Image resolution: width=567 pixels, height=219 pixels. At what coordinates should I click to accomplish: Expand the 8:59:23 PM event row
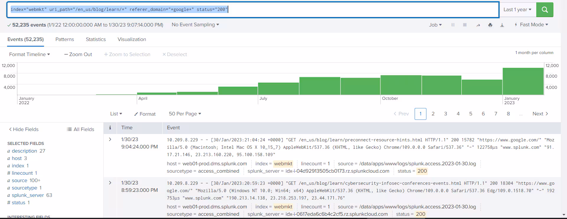coord(110,183)
